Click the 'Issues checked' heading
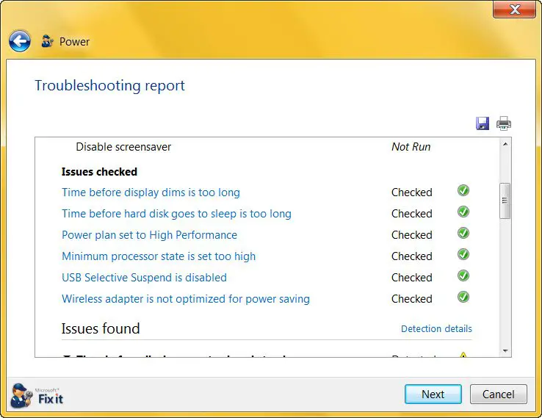This screenshot has height=418, width=542. [x=99, y=172]
